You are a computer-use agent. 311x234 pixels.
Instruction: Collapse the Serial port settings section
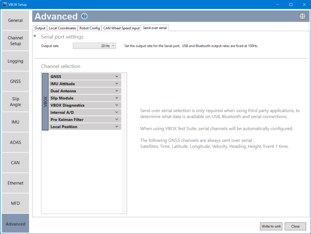tap(35, 37)
